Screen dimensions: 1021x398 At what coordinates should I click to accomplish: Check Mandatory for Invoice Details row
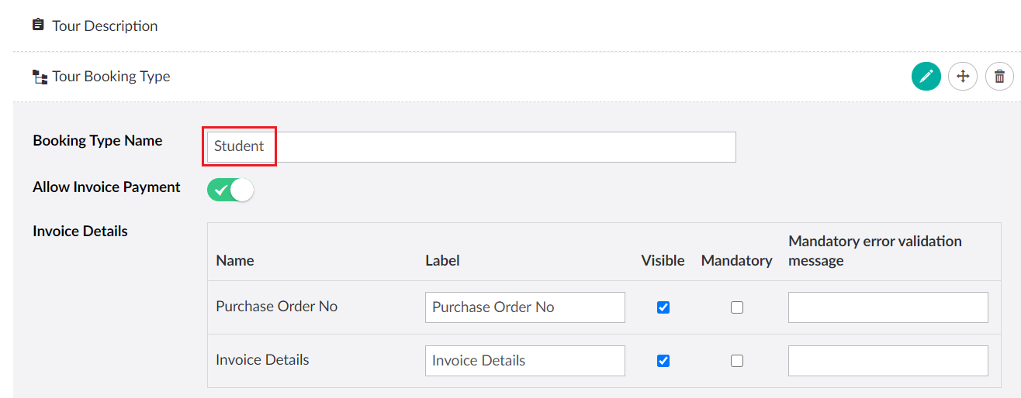point(737,361)
